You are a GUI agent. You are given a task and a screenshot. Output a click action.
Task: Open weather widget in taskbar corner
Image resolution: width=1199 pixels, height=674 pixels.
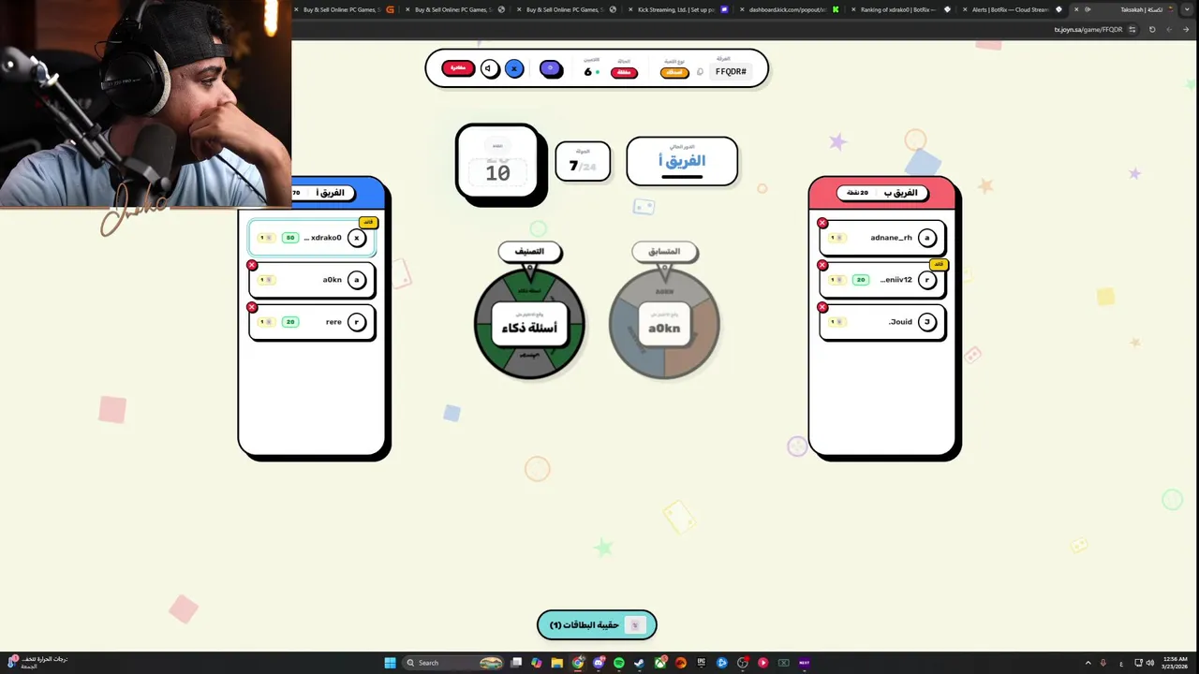click(x=37, y=663)
